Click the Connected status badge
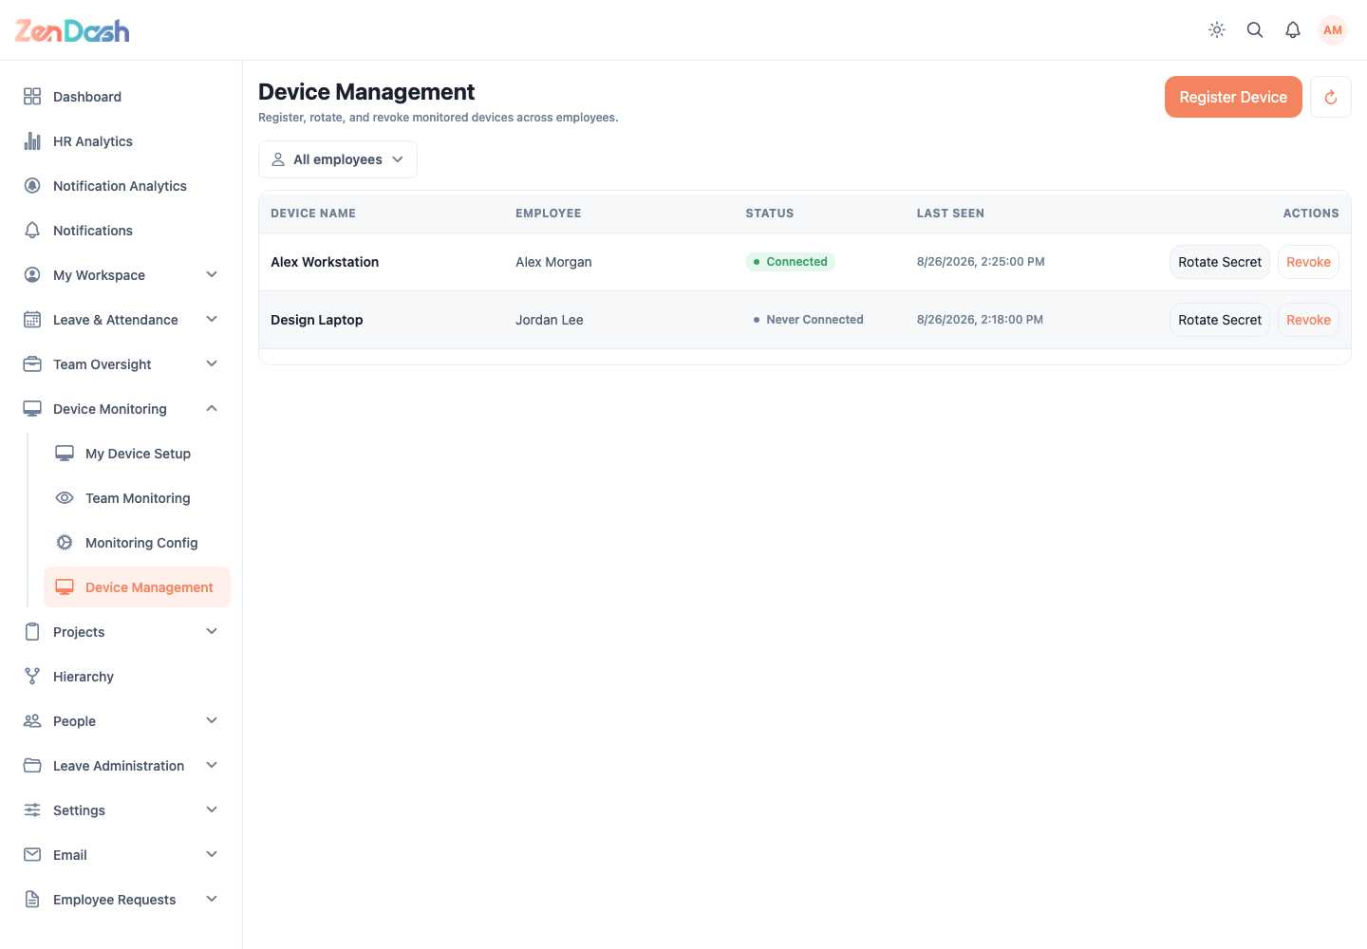The image size is (1367, 949). coord(791,262)
